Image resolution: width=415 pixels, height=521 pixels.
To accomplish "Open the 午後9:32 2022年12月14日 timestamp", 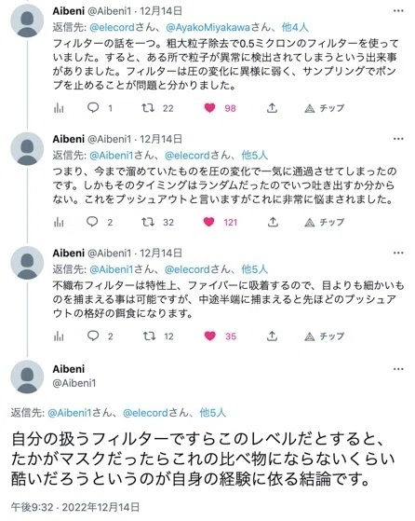I will pyautogui.click(x=75, y=507).
